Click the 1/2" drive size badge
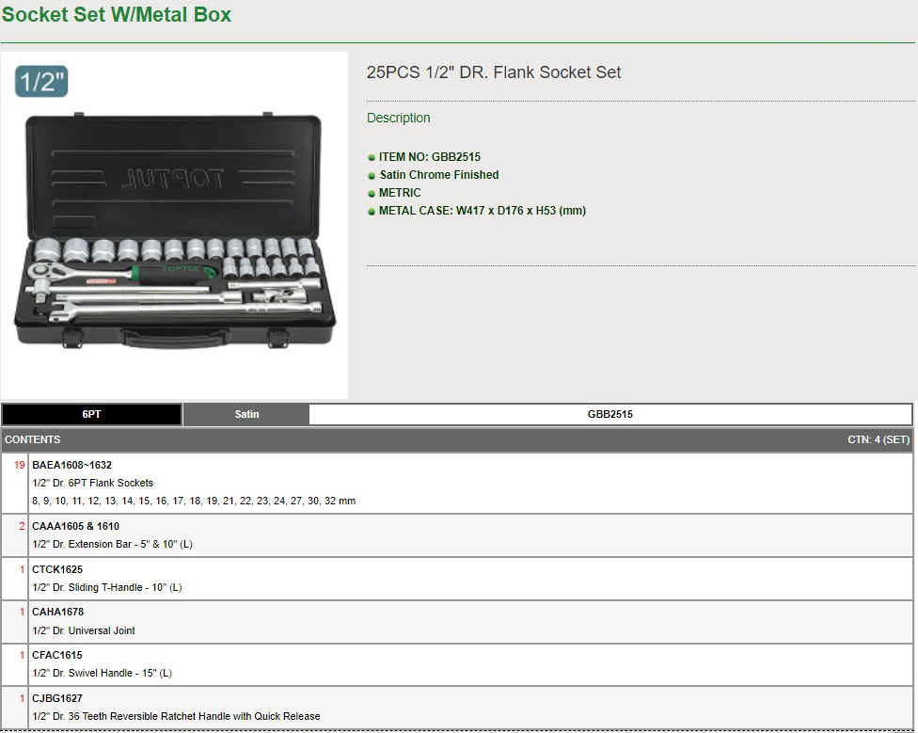This screenshot has height=733, width=918. tap(41, 82)
